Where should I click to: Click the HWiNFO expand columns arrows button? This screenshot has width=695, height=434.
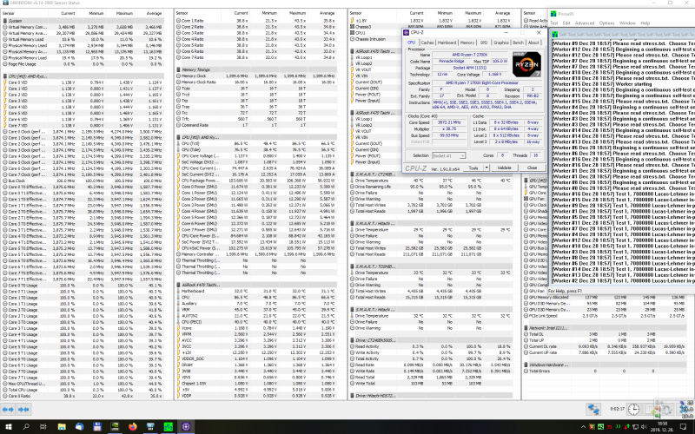pyautogui.click(x=8, y=410)
